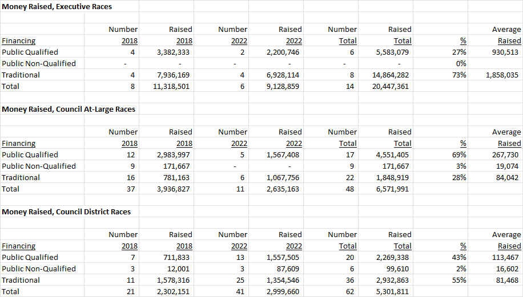Click Executive Public Qualified raised 2022 value 2,200,746
Viewport: 523px width, 297px height.
(283, 52)
